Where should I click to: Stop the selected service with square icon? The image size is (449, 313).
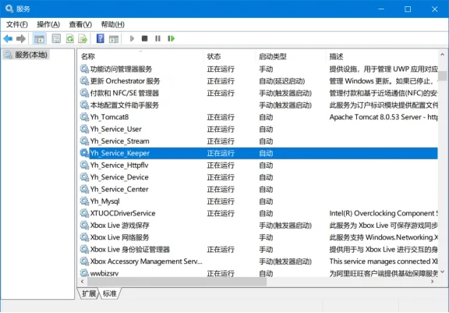click(145, 38)
